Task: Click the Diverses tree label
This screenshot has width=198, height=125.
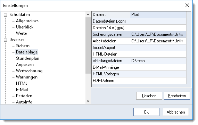Action: [x=17, y=40]
